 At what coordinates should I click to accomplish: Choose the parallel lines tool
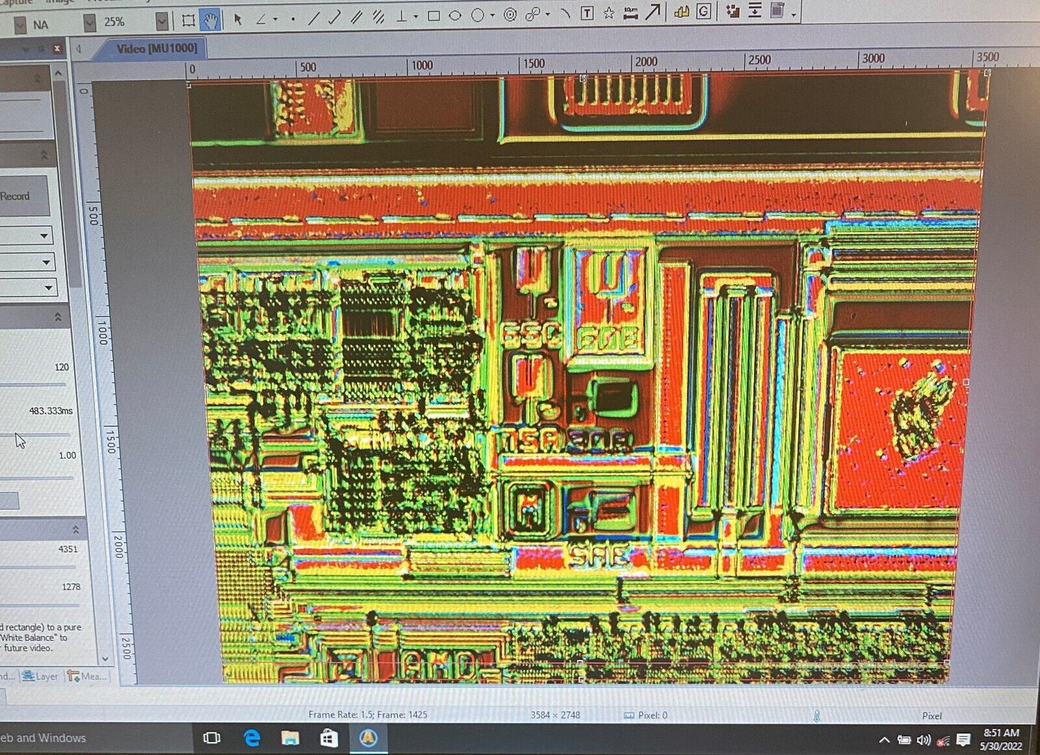point(356,17)
